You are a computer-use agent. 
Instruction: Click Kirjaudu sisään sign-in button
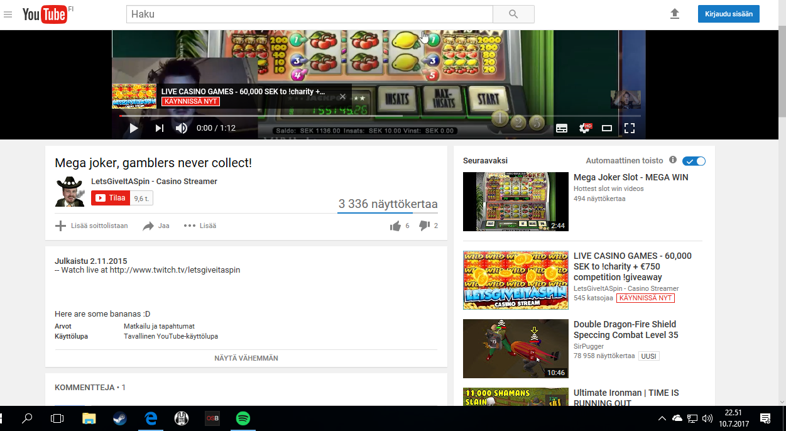728,14
